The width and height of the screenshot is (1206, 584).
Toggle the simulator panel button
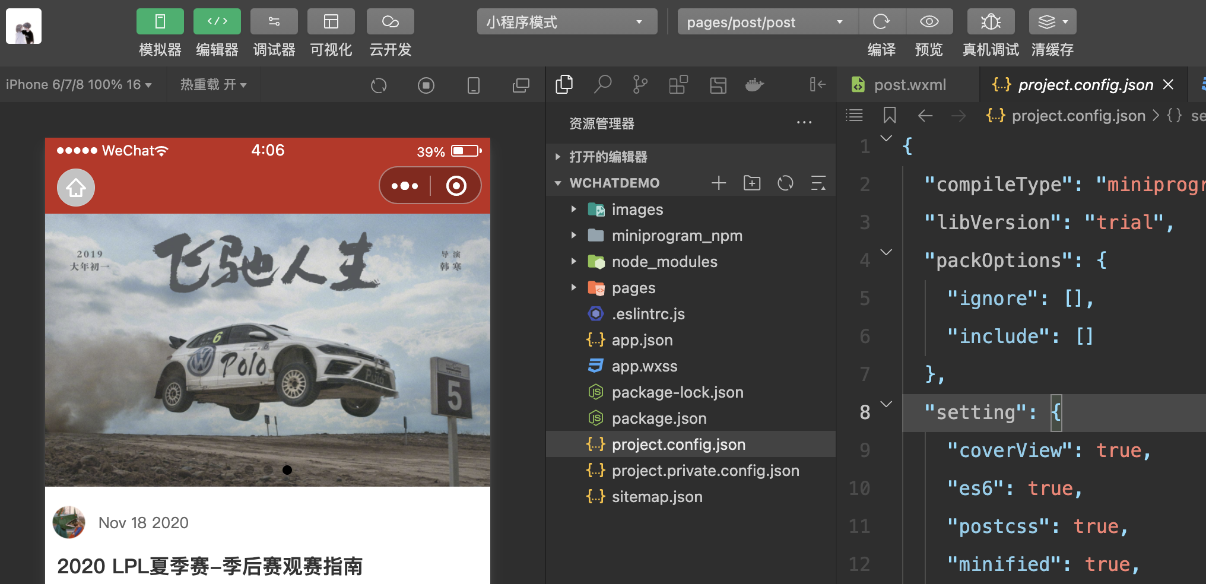(x=160, y=21)
